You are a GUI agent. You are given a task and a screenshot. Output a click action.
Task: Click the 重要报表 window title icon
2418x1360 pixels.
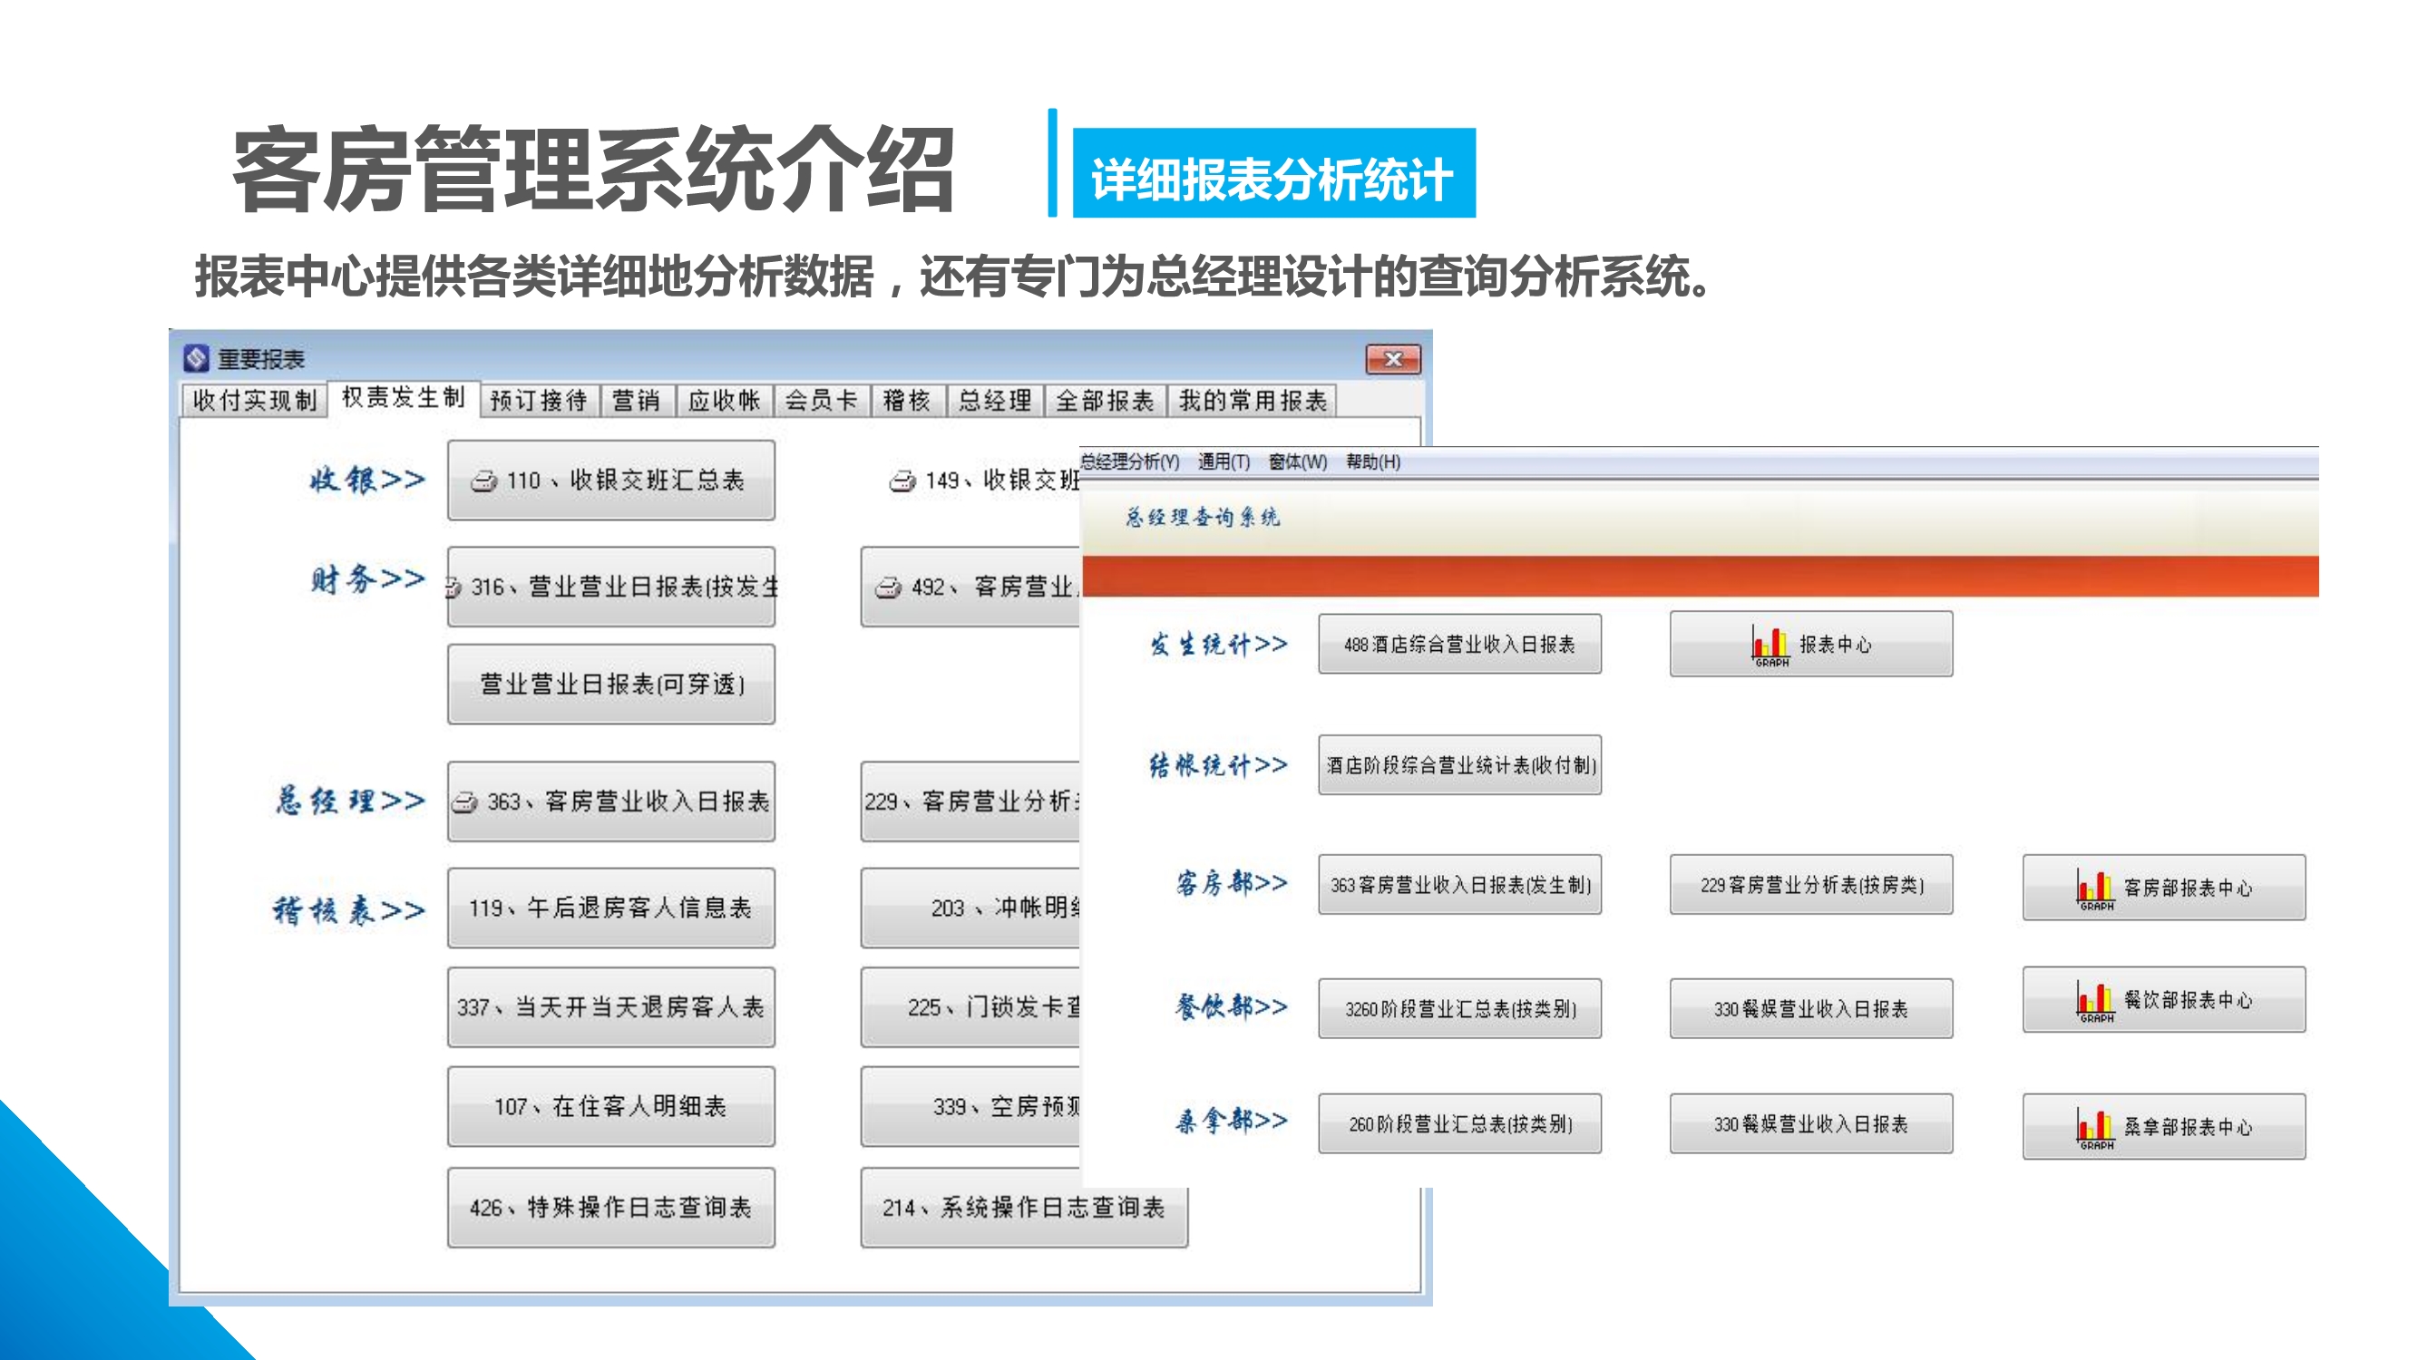pyautogui.click(x=196, y=358)
